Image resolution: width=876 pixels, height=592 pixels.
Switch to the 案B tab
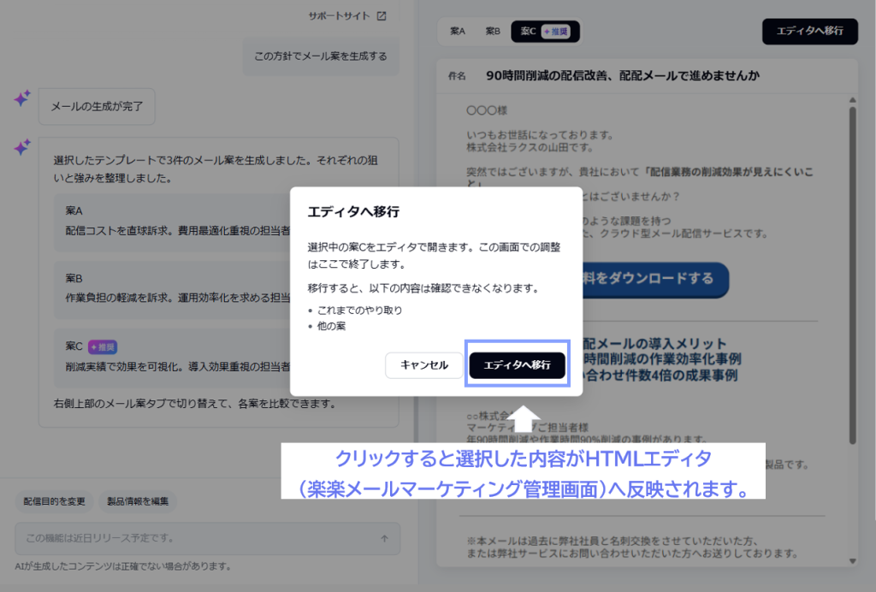pyautogui.click(x=493, y=32)
